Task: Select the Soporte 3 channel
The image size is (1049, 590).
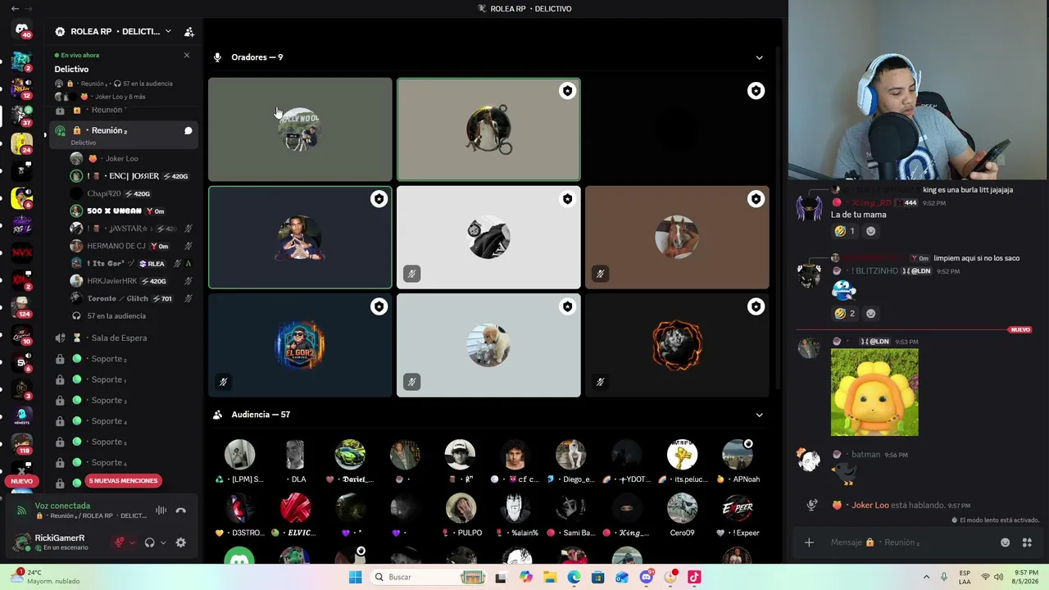Action: click(122, 400)
